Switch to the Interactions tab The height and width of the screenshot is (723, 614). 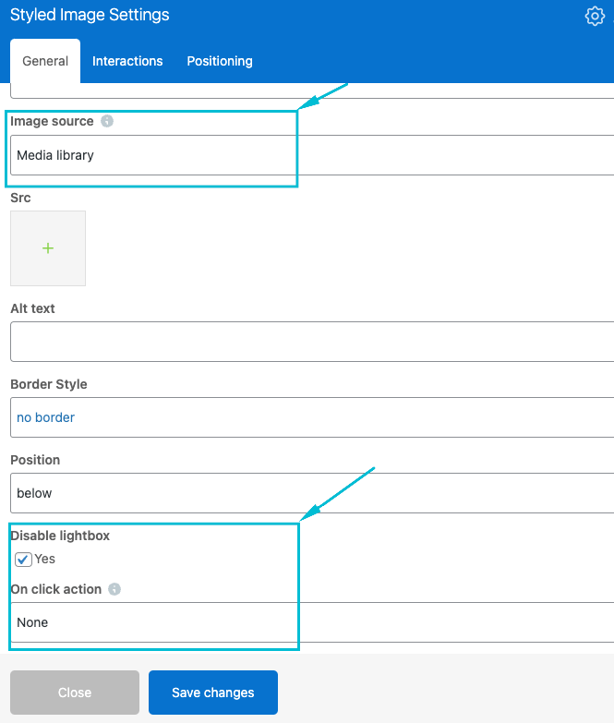click(127, 61)
